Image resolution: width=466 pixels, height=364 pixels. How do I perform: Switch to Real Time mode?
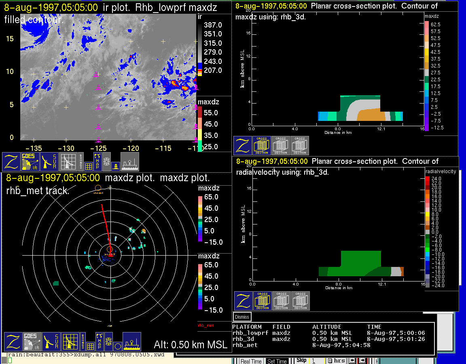(x=251, y=361)
